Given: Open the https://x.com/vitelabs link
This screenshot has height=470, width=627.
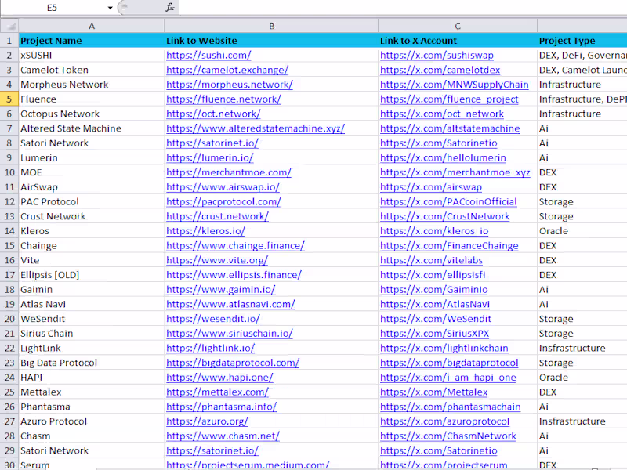Looking at the screenshot, I should click(x=432, y=260).
